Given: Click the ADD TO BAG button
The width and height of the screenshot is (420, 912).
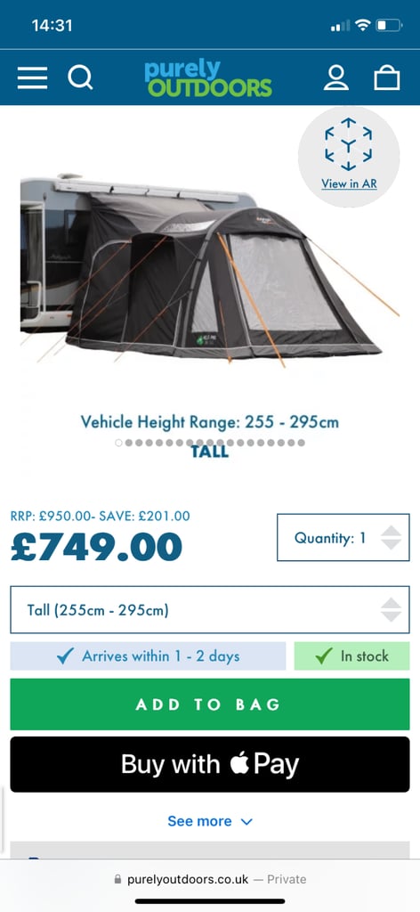Looking at the screenshot, I should click(x=210, y=704).
